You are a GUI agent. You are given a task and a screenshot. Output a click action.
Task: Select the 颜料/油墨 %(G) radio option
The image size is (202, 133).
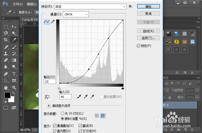tap(62, 118)
